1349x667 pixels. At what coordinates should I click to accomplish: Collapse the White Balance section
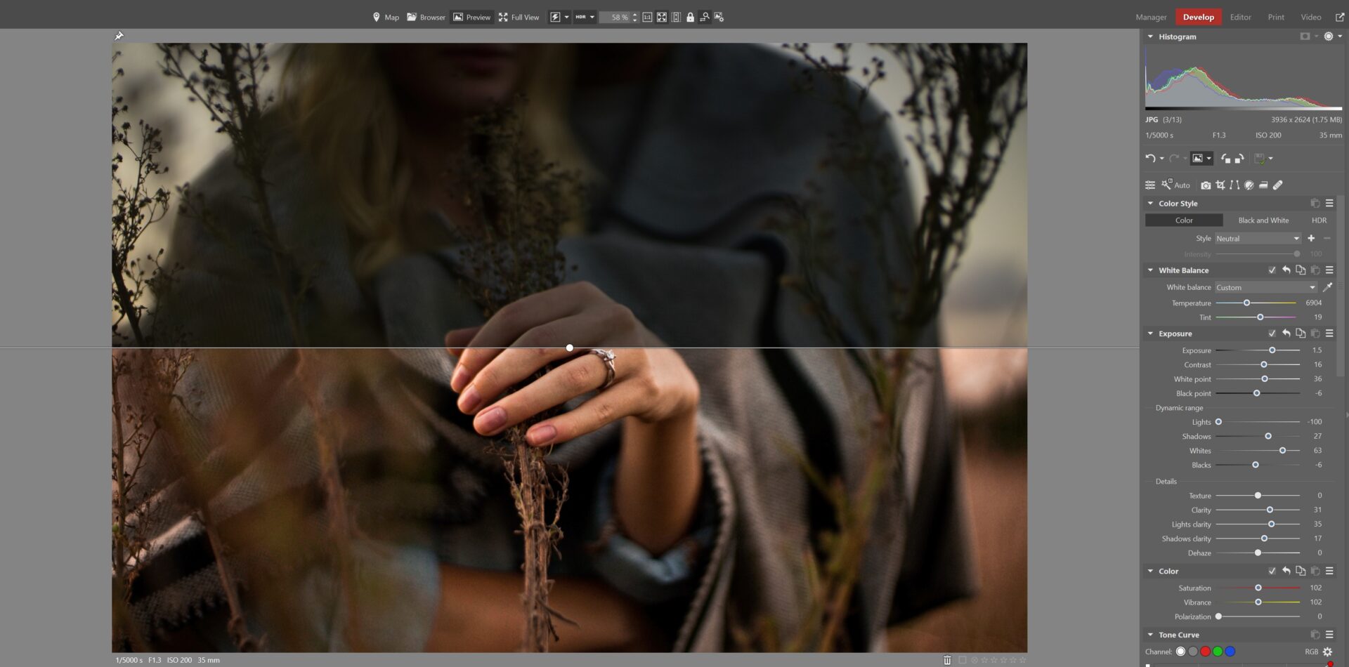point(1150,270)
